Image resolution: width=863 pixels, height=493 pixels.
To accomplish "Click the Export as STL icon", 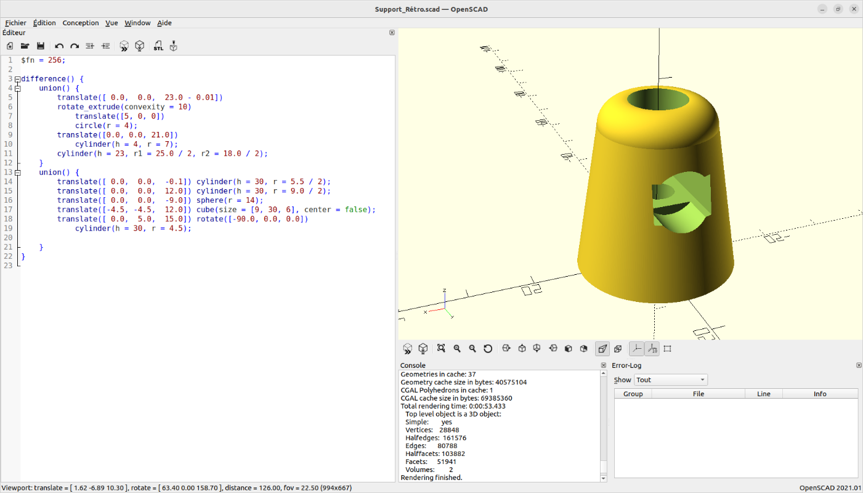I will click(158, 46).
